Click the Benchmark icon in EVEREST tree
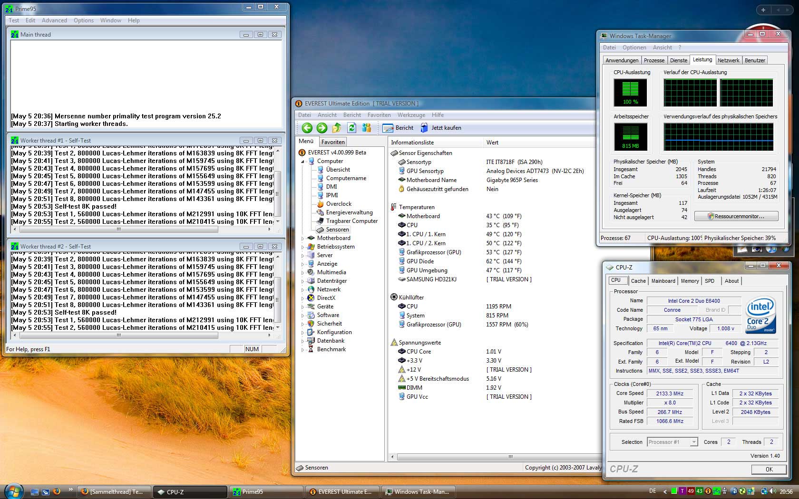Viewport: 799px width, 499px height. pyautogui.click(x=311, y=349)
